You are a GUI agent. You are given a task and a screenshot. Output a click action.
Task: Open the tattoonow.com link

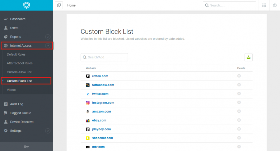103,85
